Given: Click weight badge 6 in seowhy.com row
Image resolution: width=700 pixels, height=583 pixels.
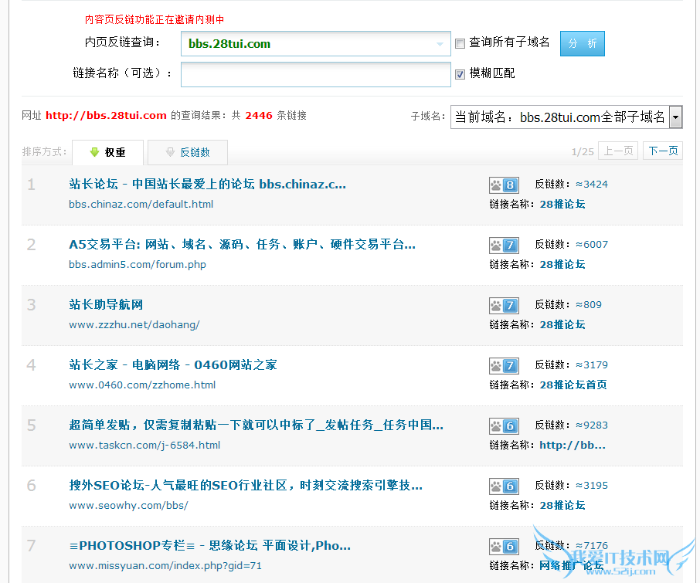Looking at the screenshot, I should tap(504, 486).
